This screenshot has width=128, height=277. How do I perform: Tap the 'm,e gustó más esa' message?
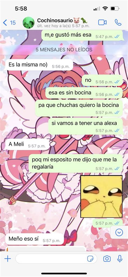pos(82,35)
